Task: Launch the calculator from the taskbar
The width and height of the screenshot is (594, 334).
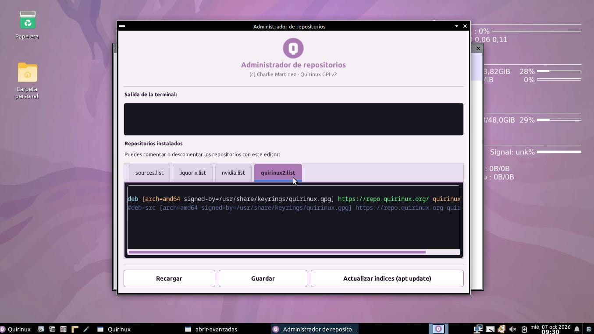Action: pos(64,329)
